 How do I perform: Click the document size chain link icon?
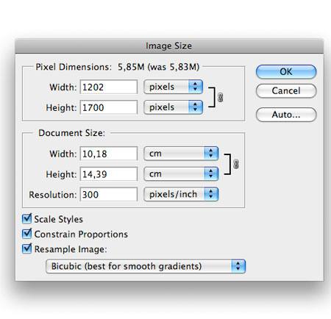coord(235,164)
